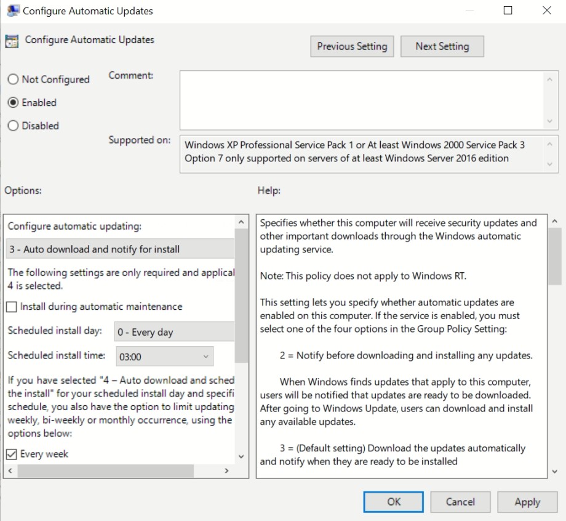
Task: Click Comment box scroll up arrow
Action: [x=549, y=79]
